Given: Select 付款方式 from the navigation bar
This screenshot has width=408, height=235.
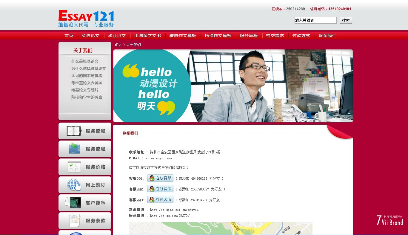Looking at the screenshot, I should 301,36.
